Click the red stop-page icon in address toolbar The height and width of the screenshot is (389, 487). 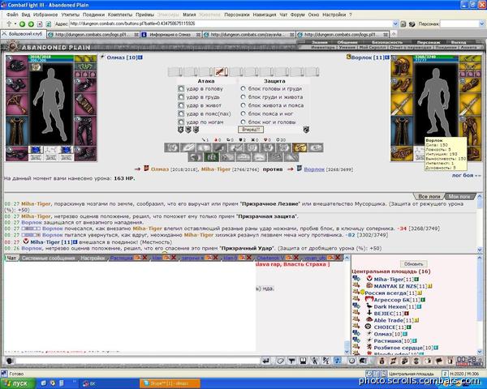pos(40,24)
